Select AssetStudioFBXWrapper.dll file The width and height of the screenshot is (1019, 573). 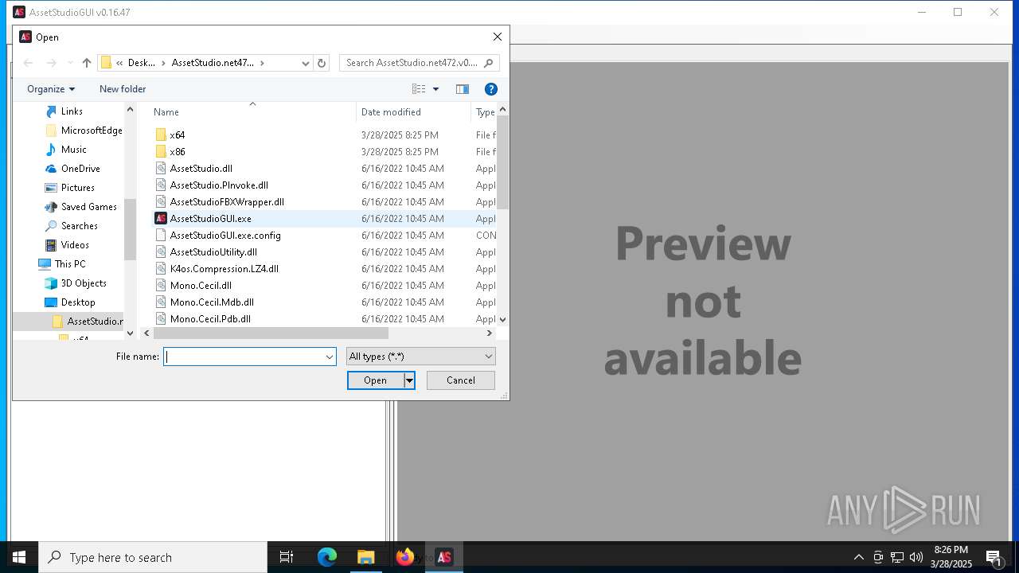tap(227, 202)
